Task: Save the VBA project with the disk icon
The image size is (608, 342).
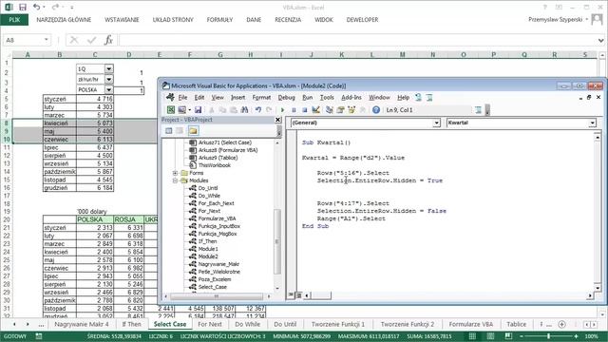Action: click(198, 110)
